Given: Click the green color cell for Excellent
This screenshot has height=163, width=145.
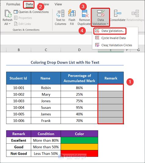Looking at the screenshot, I should tap(79, 140).
